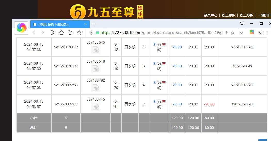
Task: Click the shield security icon in address bar
Action: point(91,33)
